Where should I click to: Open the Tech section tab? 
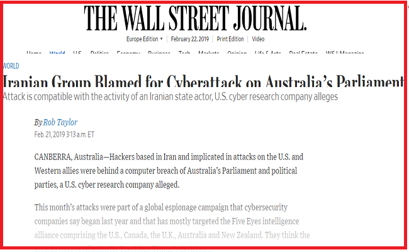click(184, 52)
